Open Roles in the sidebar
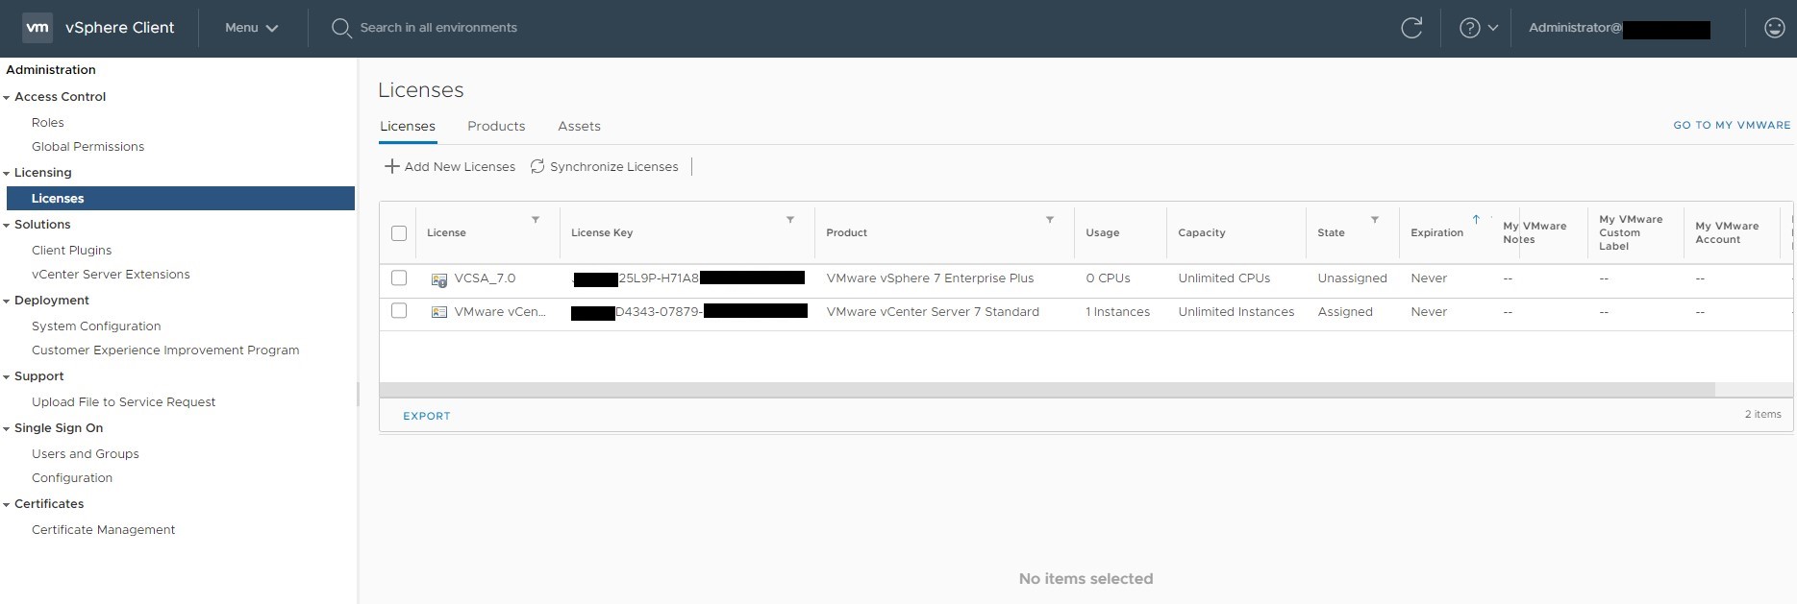The height and width of the screenshot is (604, 1797). [48, 122]
